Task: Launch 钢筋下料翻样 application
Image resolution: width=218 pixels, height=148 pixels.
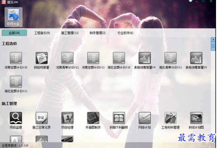Action: (119, 118)
